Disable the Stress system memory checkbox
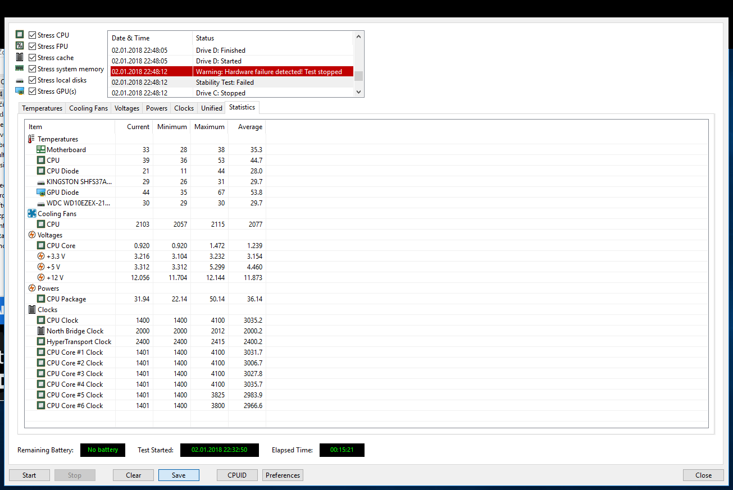The height and width of the screenshot is (490, 733). [x=33, y=68]
